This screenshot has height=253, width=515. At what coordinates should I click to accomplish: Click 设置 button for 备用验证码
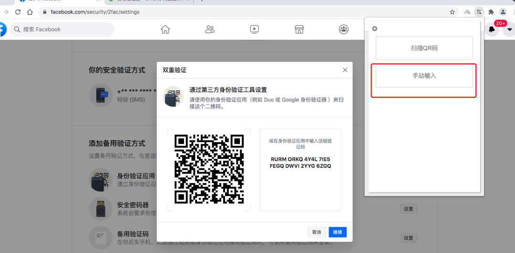point(408,238)
